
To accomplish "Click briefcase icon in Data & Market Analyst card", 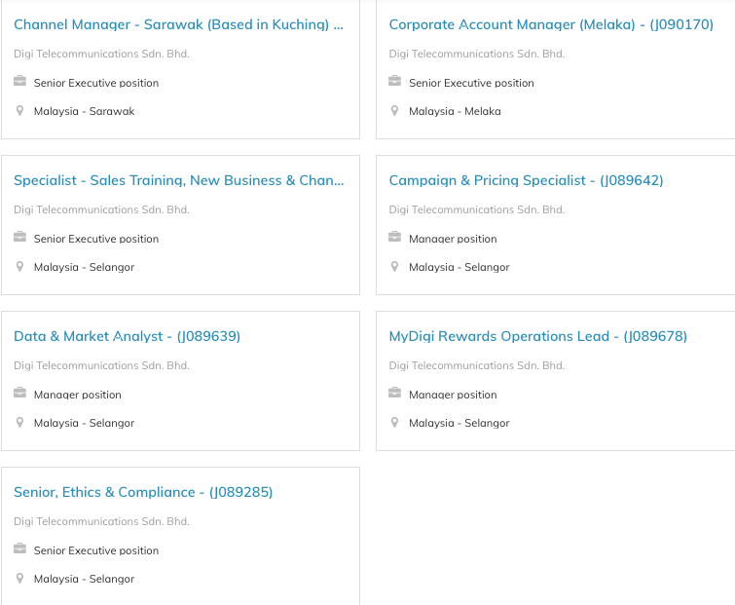I will (x=20, y=394).
